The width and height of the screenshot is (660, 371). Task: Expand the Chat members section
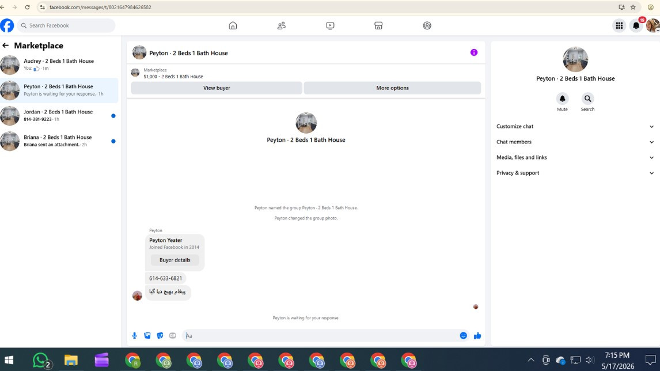click(x=575, y=142)
